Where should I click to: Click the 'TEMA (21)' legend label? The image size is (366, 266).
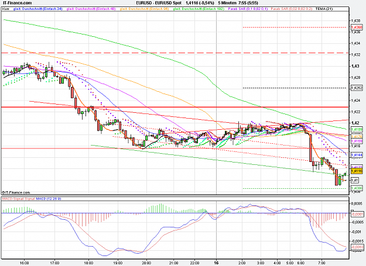pyautogui.click(x=324, y=9)
